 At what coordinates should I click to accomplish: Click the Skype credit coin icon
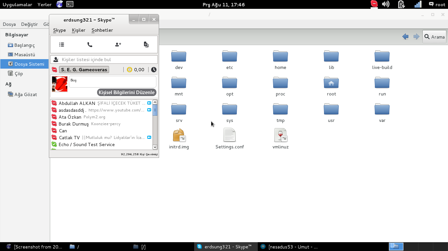(130, 70)
